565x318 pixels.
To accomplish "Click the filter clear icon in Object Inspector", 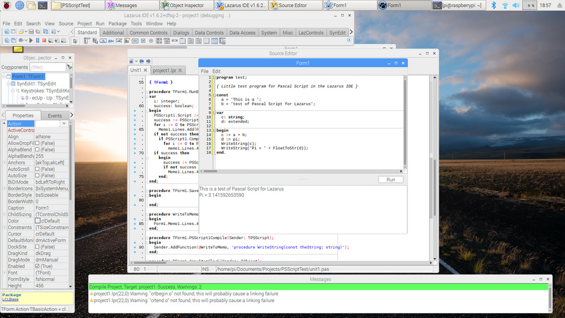I will (x=69, y=67).
